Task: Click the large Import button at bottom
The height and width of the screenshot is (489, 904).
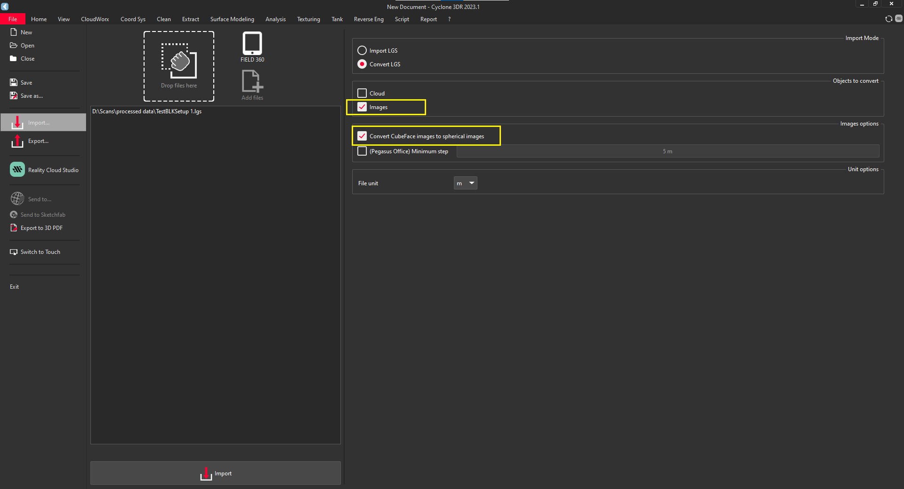Action: coord(216,473)
